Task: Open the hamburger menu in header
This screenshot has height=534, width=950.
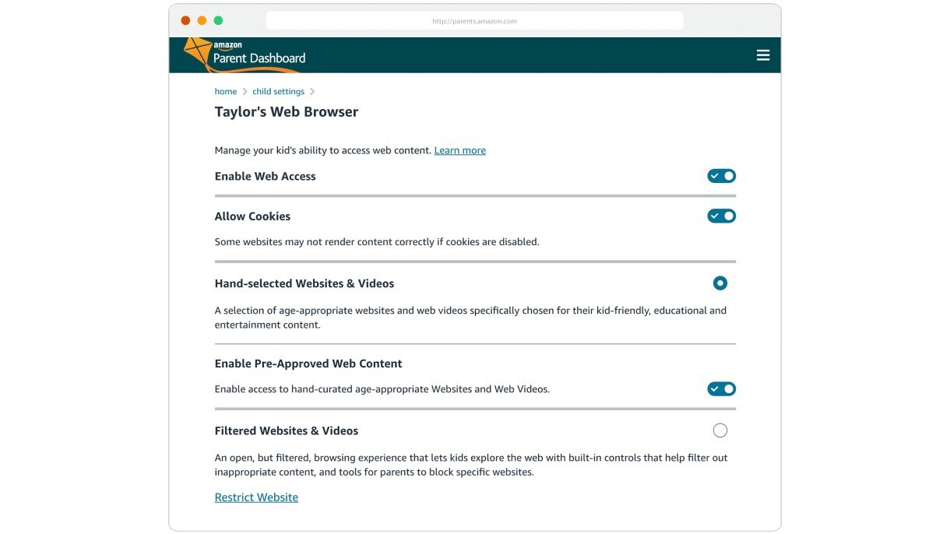Action: 762,55
